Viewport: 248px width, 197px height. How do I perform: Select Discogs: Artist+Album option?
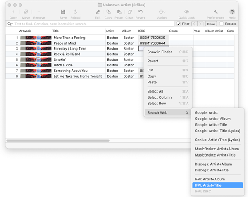pyautogui.click(x=217, y=164)
